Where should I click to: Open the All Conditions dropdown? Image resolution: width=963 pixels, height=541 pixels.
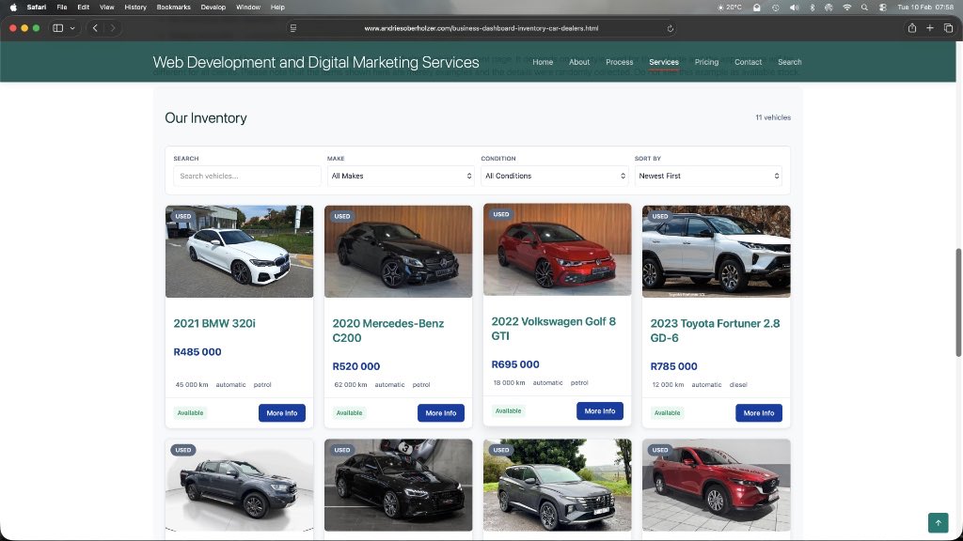(554, 176)
